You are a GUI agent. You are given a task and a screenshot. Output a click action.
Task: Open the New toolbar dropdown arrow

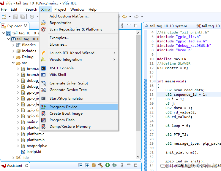(10, 17)
